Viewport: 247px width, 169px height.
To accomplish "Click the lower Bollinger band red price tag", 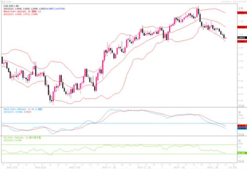I will pyautogui.click(x=241, y=41).
